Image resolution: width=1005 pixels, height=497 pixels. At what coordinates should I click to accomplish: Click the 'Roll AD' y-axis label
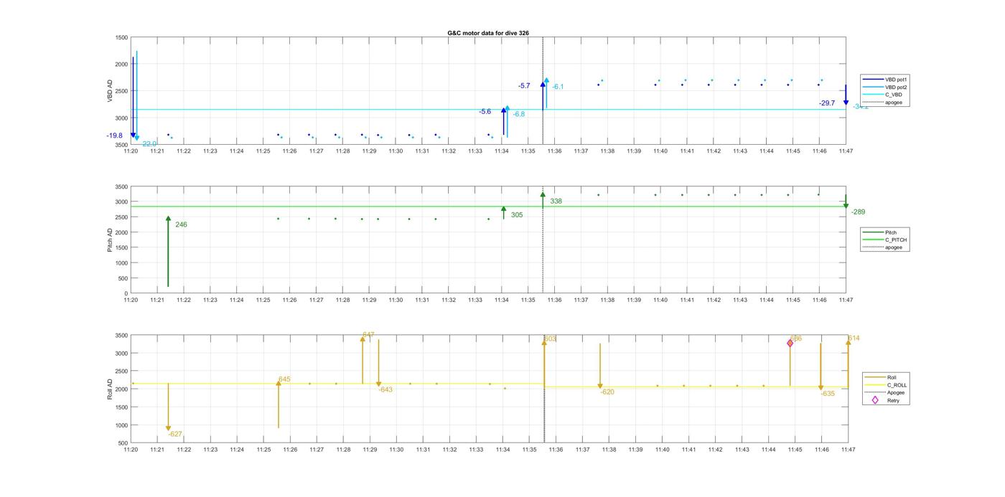point(111,389)
